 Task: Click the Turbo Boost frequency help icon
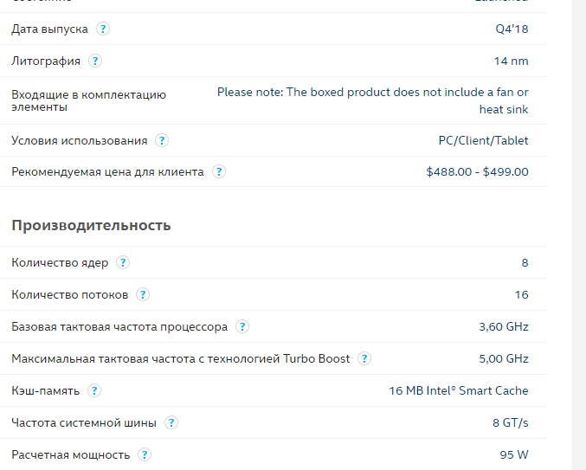tap(364, 358)
